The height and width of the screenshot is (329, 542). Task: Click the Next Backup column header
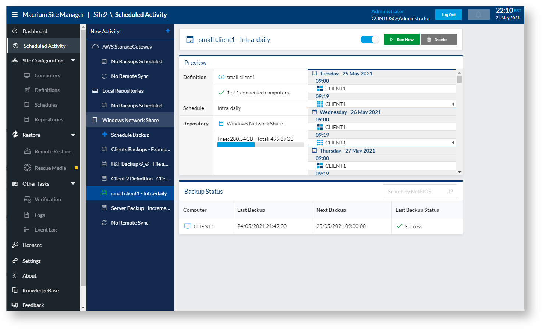[331, 210]
